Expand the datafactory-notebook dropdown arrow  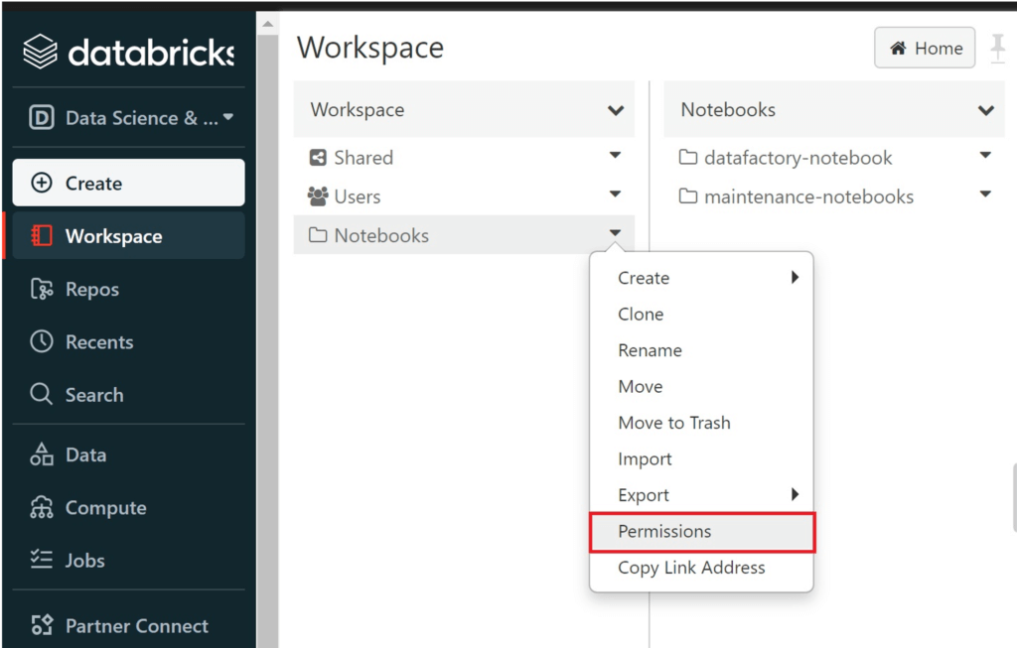click(x=985, y=156)
